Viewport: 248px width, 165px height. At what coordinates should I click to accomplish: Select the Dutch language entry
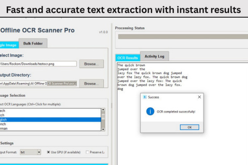click(50, 115)
